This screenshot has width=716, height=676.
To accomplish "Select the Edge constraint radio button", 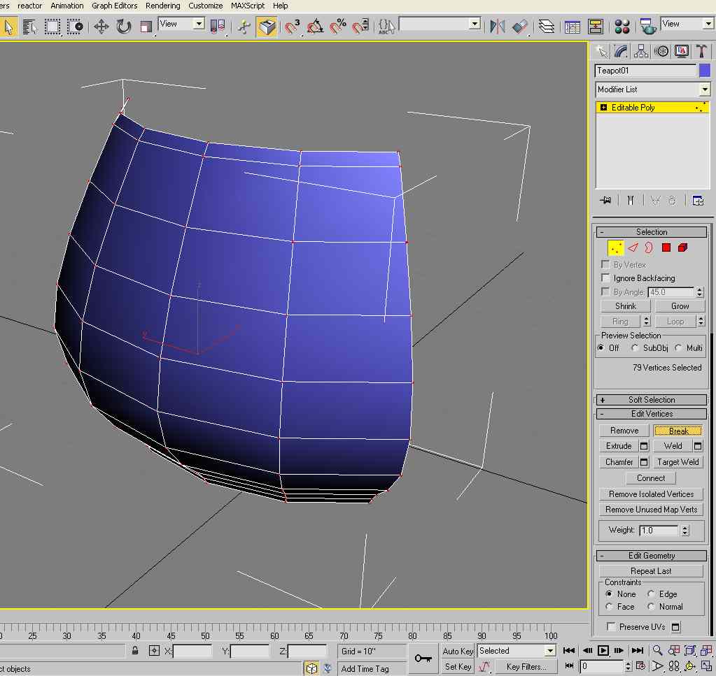I will [x=651, y=594].
